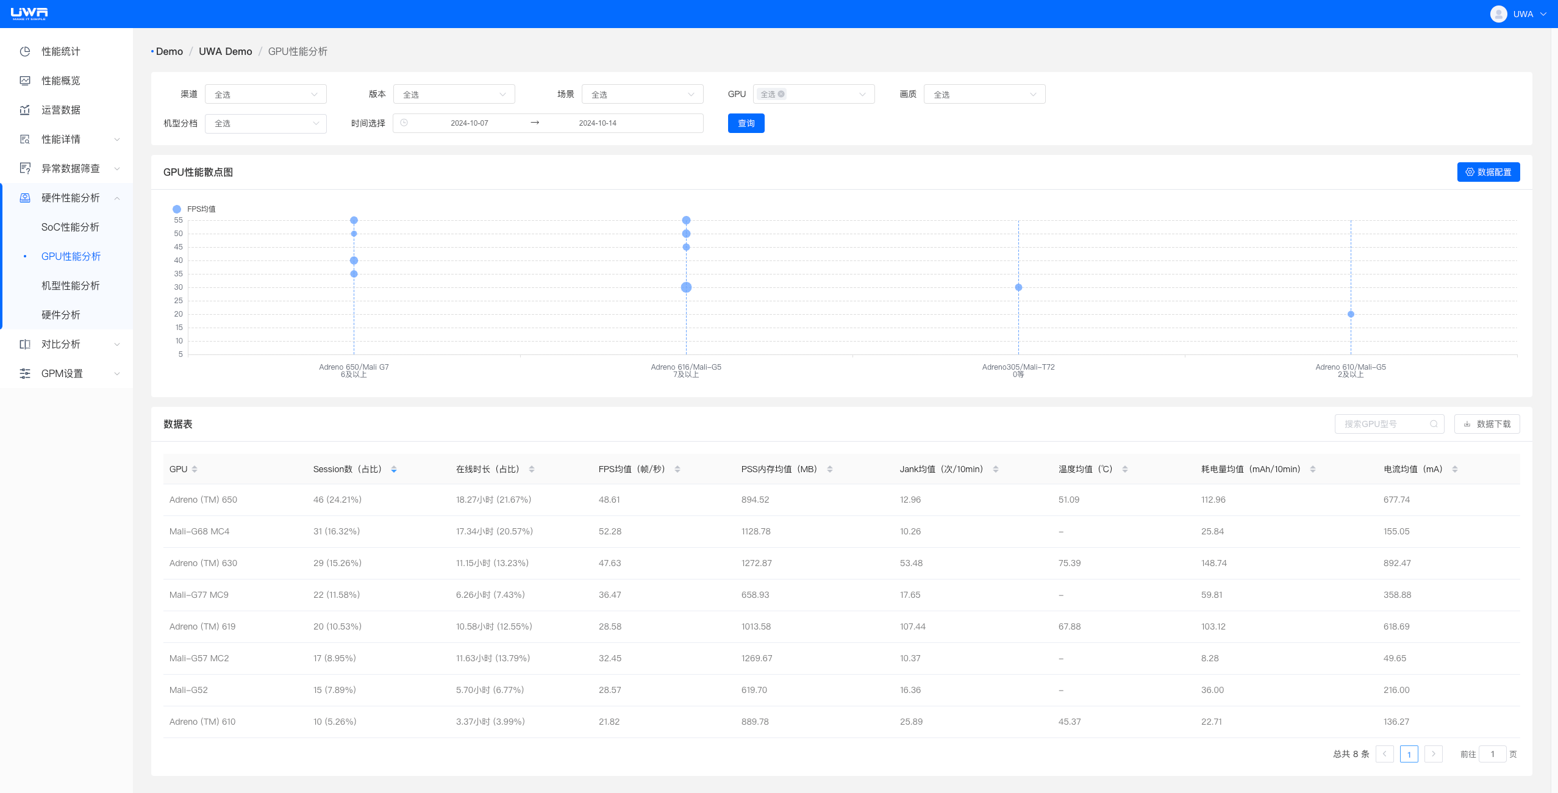Remove the 全选 tag in GPU filter
The width and height of the screenshot is (1558, 793).
(781, 94)
